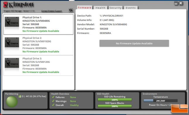This screenshot has height=115, width=189.
Task: Click 'Physical Drive 1:' text
Action: pos(32,18)
